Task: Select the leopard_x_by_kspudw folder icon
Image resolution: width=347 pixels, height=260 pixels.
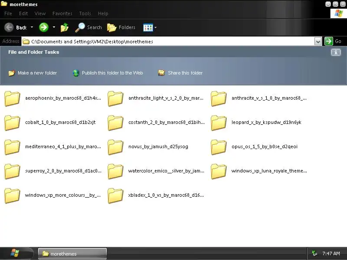Action: coord(219,123)
